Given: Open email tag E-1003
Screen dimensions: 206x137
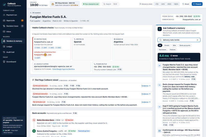Looking at the screenshot, I should click(51, 48).
